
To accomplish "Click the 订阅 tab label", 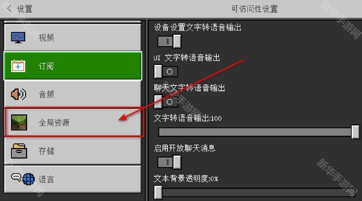I will tap(46, 66).
